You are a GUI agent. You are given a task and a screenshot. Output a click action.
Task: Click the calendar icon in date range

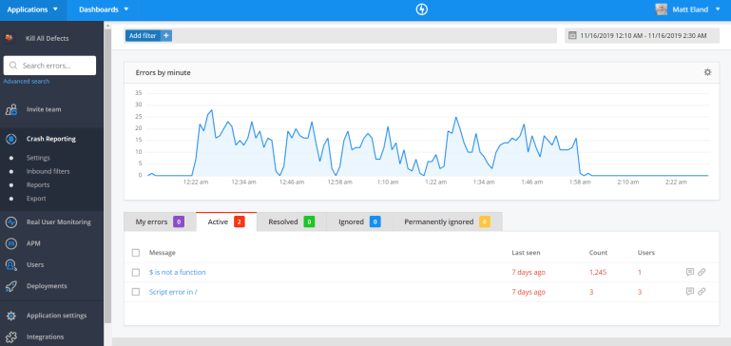pos(572,35)
